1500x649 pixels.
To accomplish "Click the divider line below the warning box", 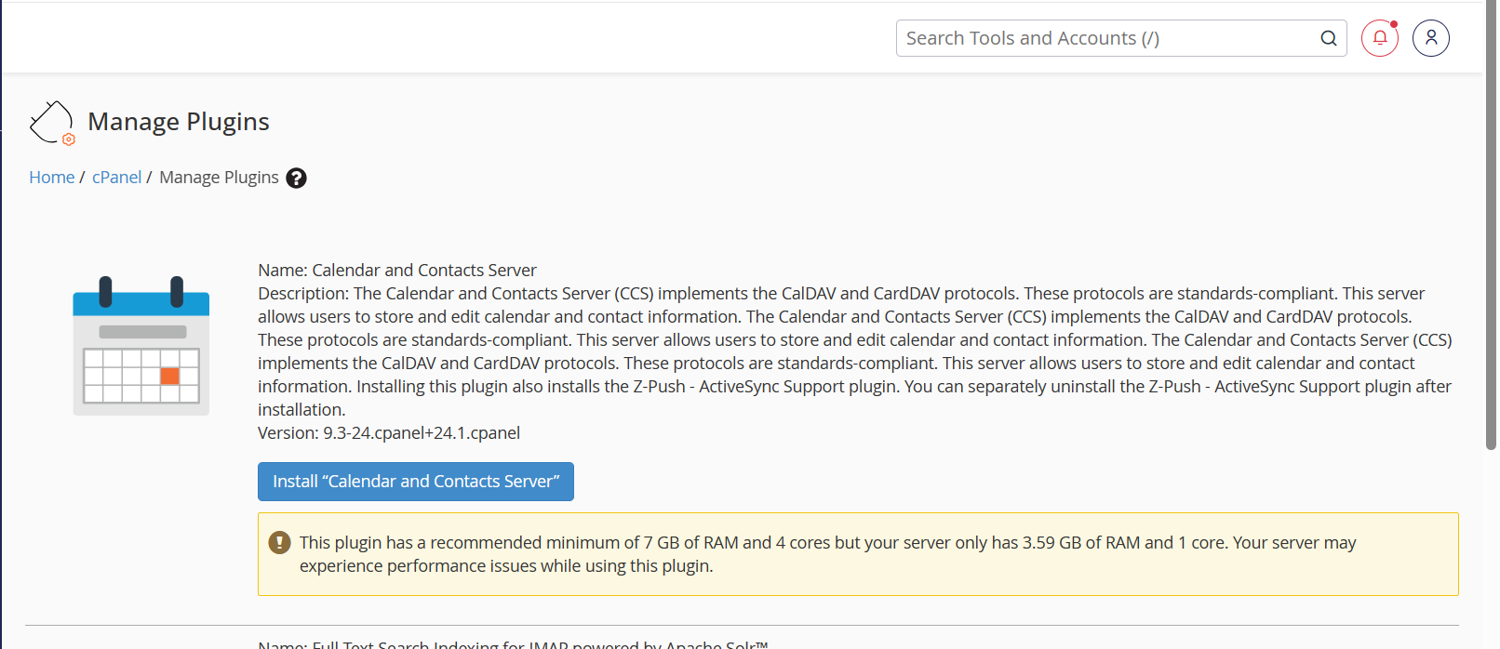I will point(742,625).
